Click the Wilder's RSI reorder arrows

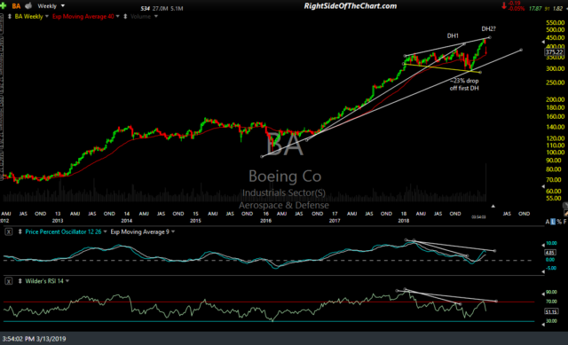pyautogui.click(x=20, y=281)
